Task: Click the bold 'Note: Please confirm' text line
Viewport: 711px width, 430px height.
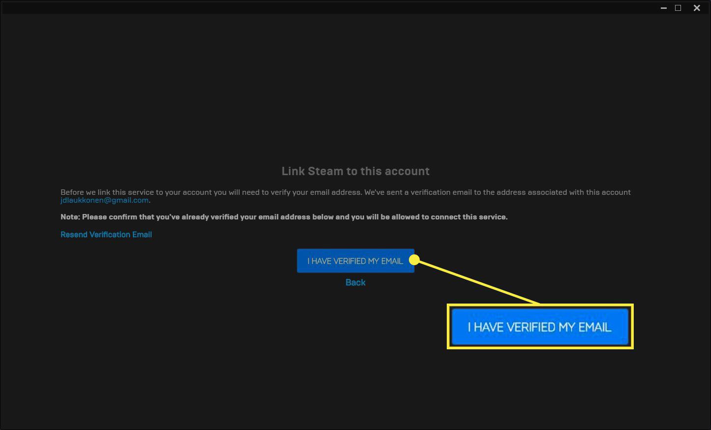Action: [x=284, y=217]
